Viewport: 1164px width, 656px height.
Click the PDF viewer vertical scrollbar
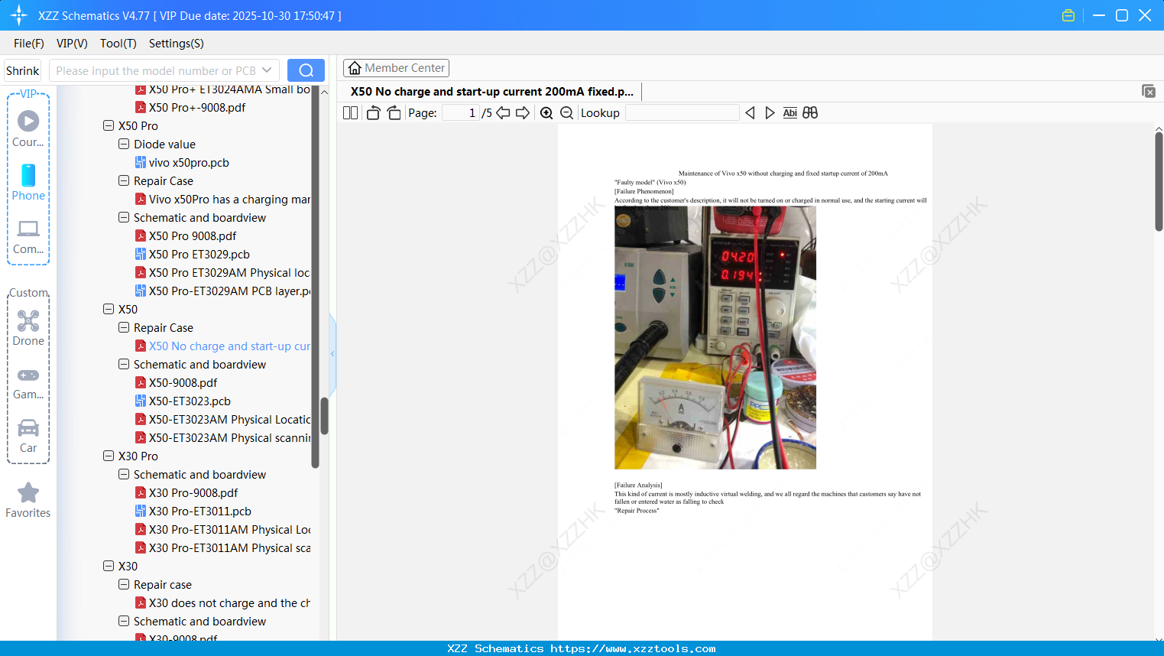(x=1159, y=181)
